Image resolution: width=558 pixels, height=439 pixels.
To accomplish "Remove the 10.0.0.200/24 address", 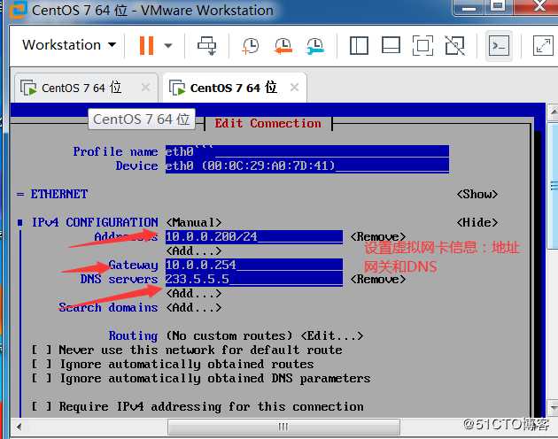I will tap(378, 236).
